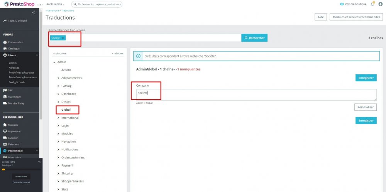Expand Advparameters tree node

point(58,78)
